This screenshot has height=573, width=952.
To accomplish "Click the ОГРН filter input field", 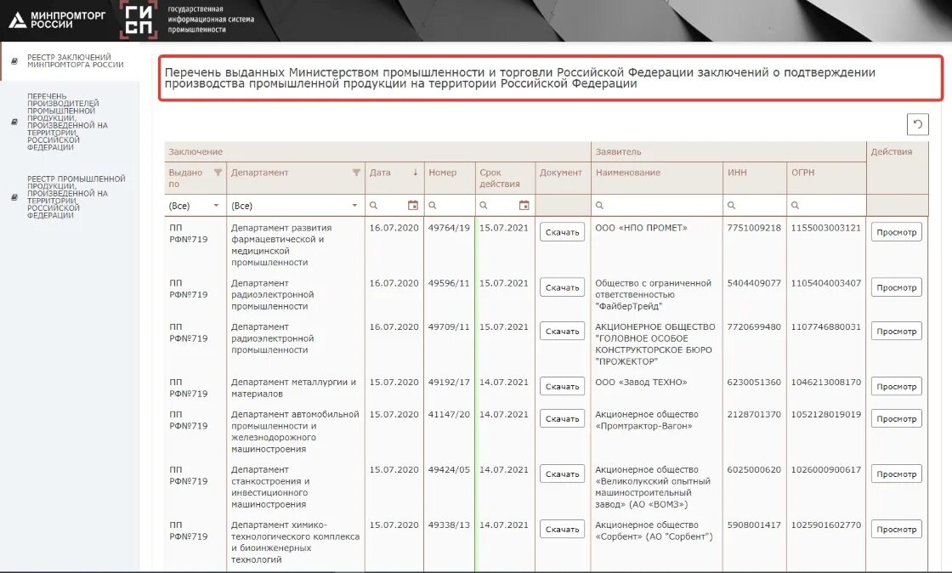I will pos(826,206).
